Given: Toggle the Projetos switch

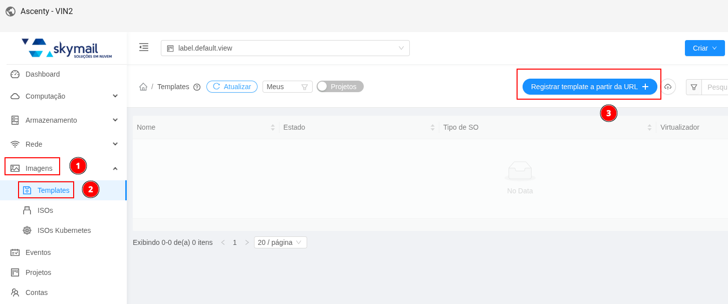Looking at the screenshot, I should pos(340,87).
